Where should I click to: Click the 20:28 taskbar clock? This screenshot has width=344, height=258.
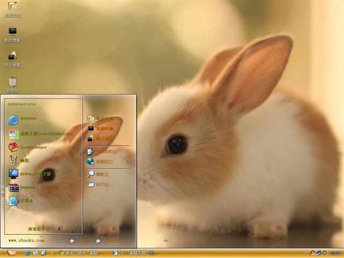click(335, 253)
